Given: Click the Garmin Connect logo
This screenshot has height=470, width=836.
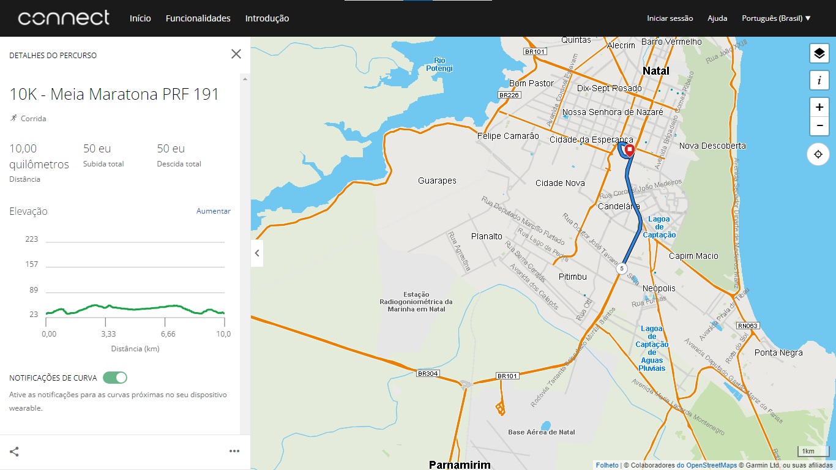Looking at the screenshot, I should pos(64,18).
